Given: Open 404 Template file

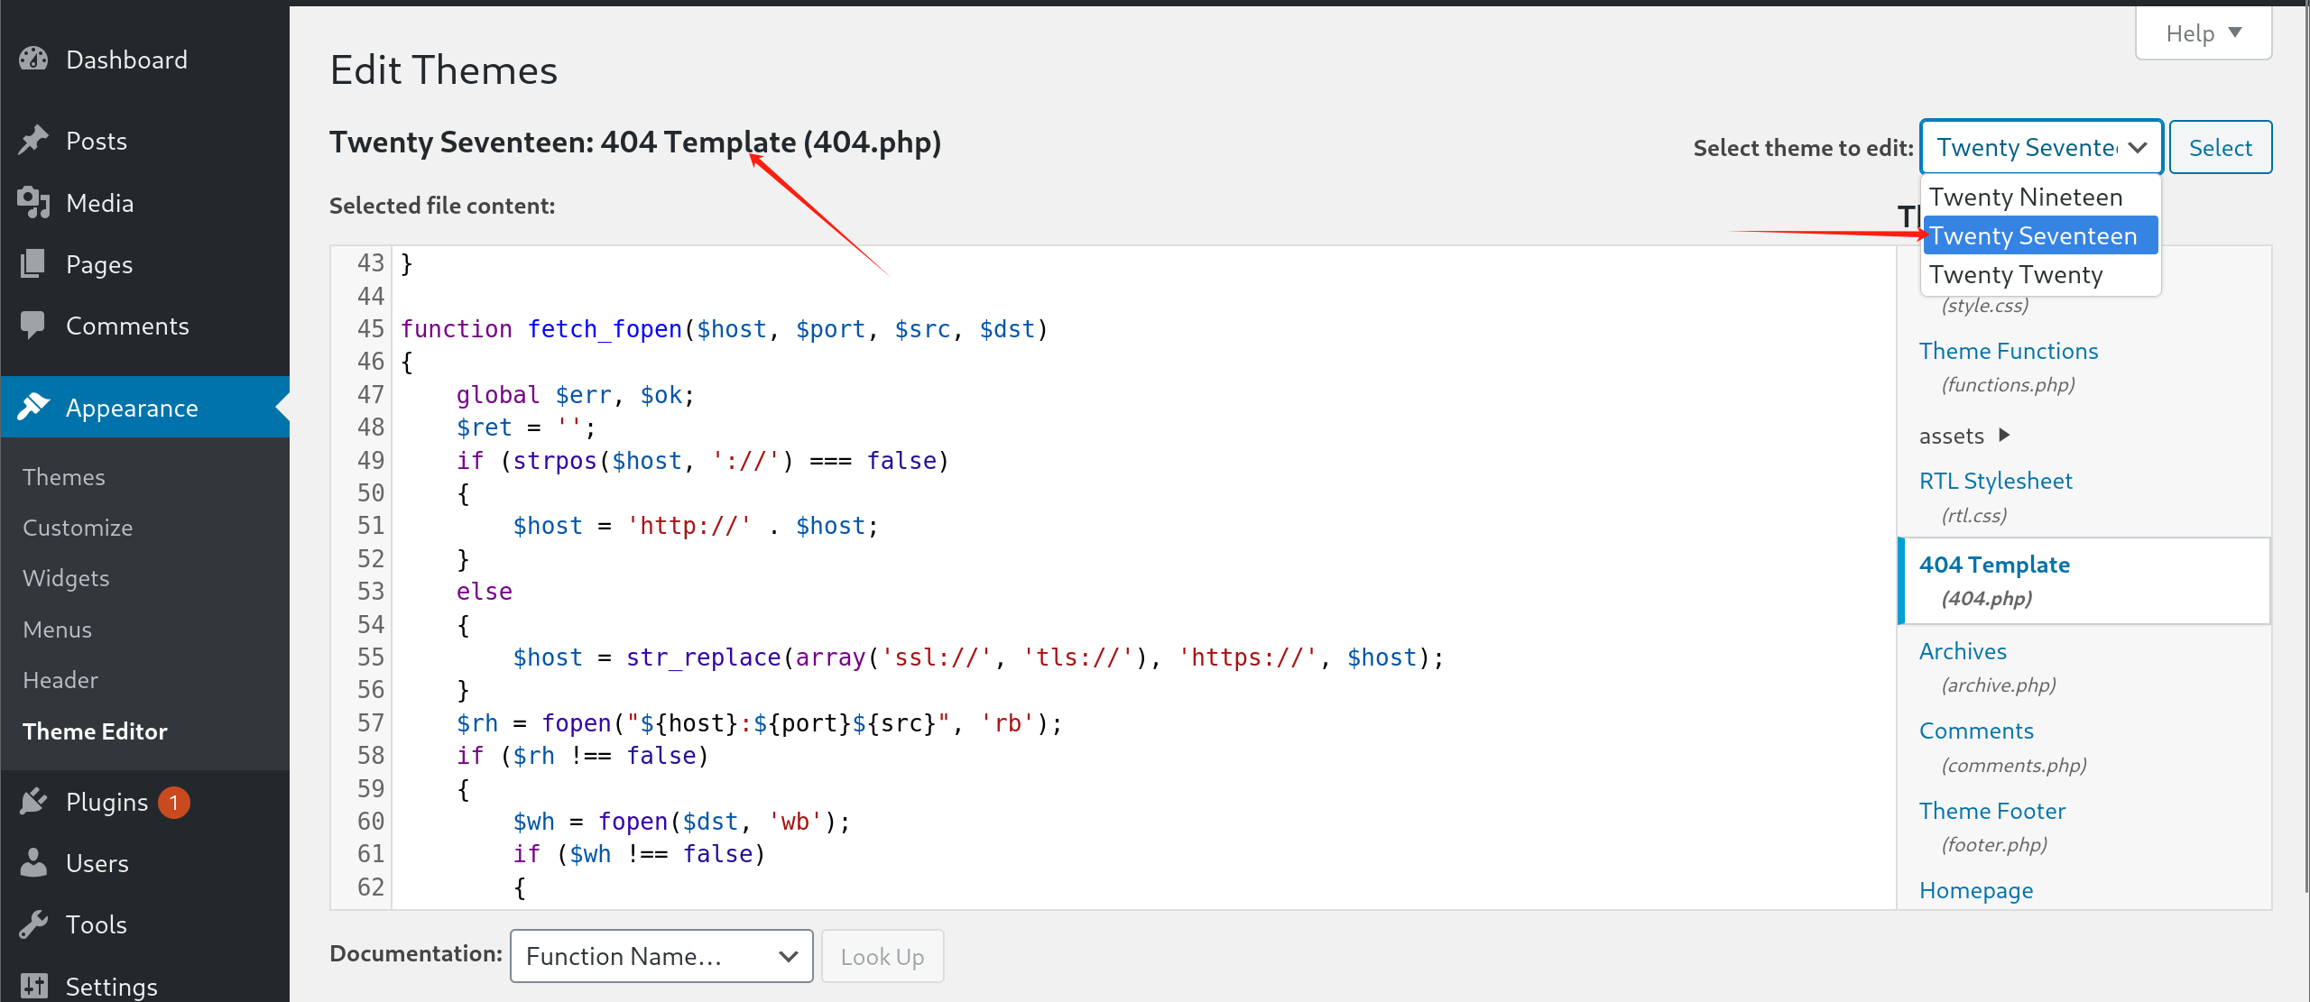Looking at the screenshot, I should (x=1994, y=565).
